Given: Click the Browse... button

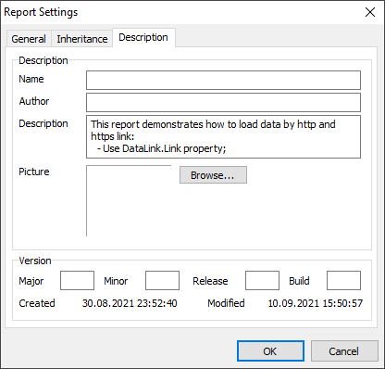Looking at the screenshot, I should point(213,175).
